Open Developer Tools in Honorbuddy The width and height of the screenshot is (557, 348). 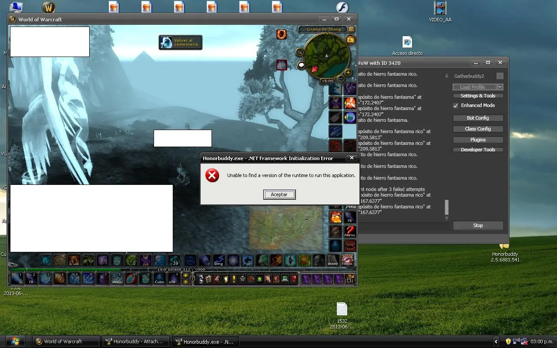coord(478,150)
